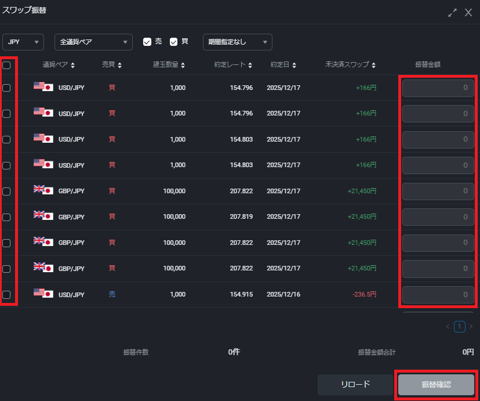Sort by 約定レート column arrows
This screenshot has width=480, height=401.
tap(250, 65)
